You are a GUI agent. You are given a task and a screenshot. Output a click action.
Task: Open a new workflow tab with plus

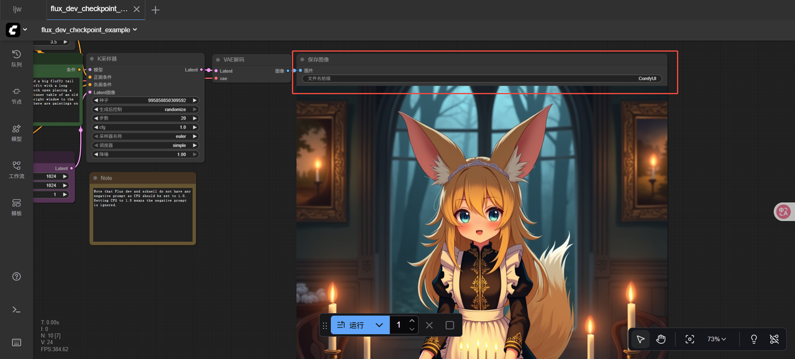pos(155,10)
